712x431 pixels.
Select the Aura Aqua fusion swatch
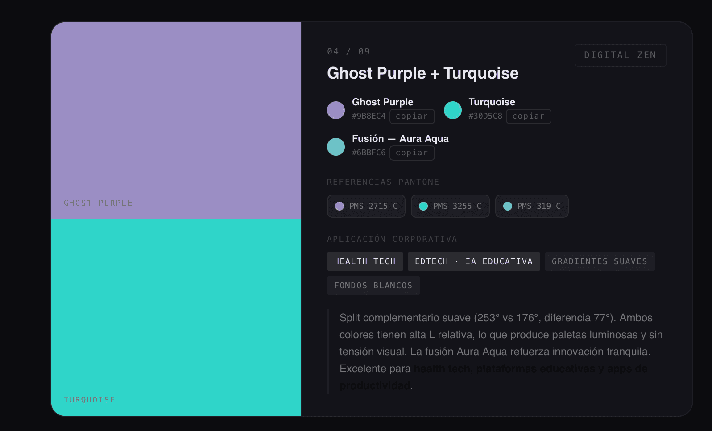click(336, 147)
